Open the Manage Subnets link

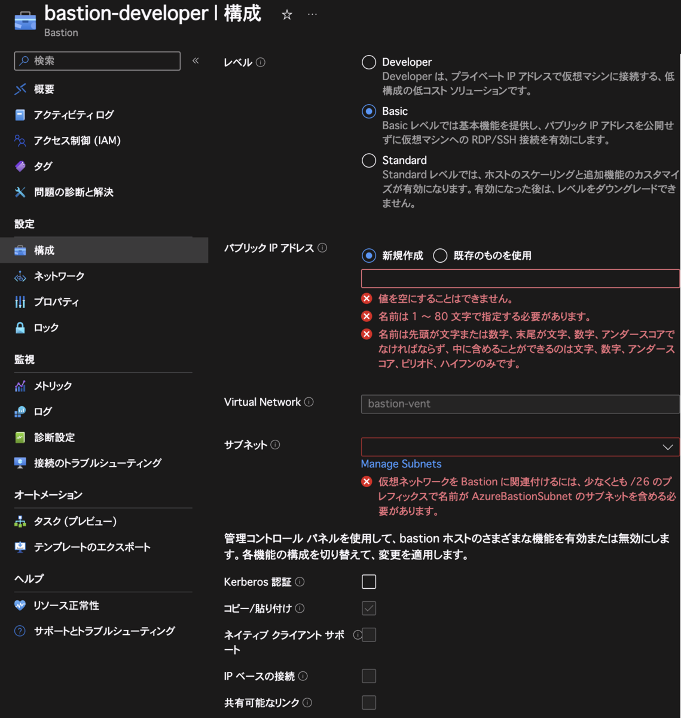click(x=401, y=464)
